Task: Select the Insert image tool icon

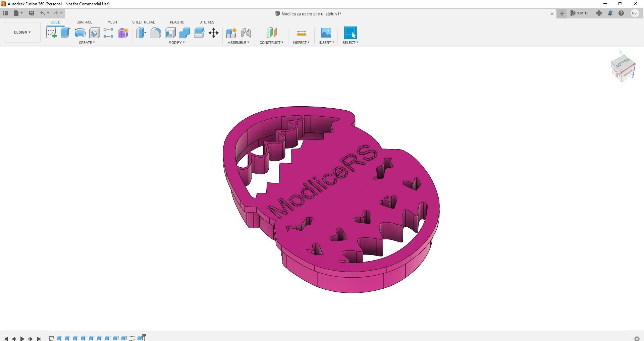Action: 326,33
